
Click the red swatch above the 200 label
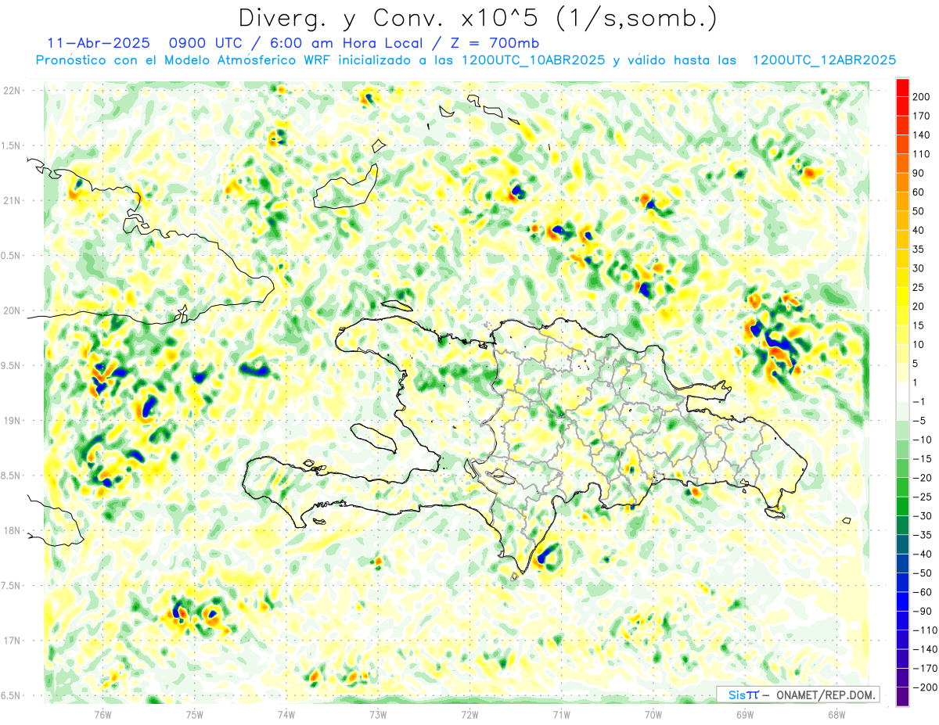click(x=902, y=87)
